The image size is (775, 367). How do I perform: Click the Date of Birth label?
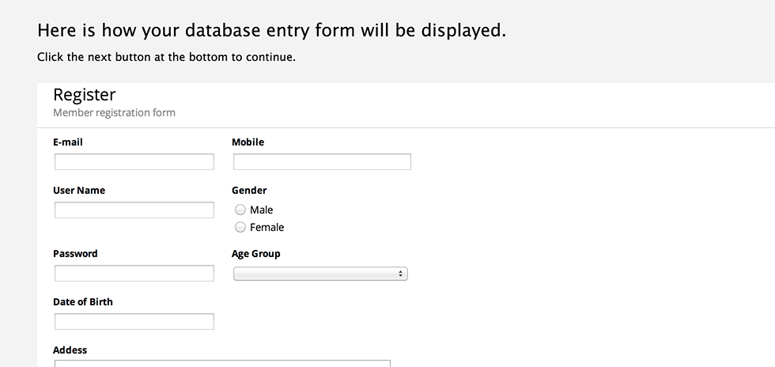pyautogui.click(x=83, y=302)
